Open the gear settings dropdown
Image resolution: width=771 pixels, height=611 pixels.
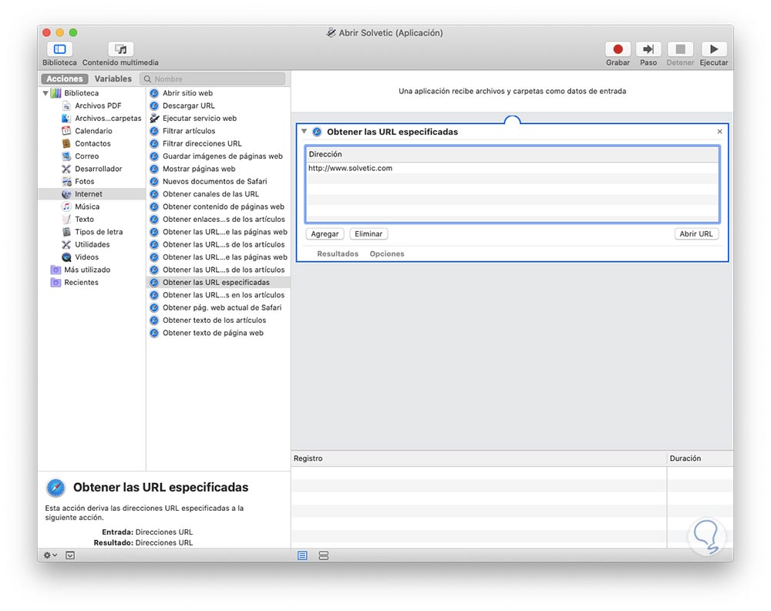[x=50, y=555]
